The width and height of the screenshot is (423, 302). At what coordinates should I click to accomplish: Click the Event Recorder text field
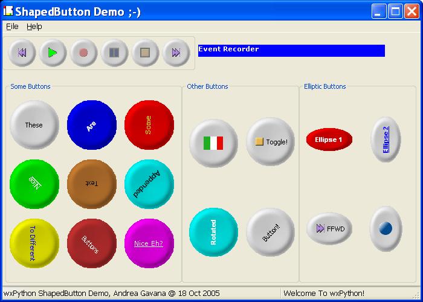[x=291, y=51]
